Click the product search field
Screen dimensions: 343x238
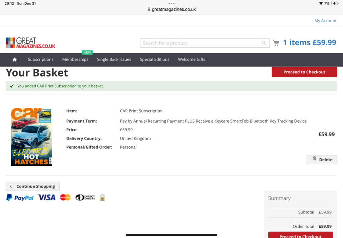pos(201,43)
